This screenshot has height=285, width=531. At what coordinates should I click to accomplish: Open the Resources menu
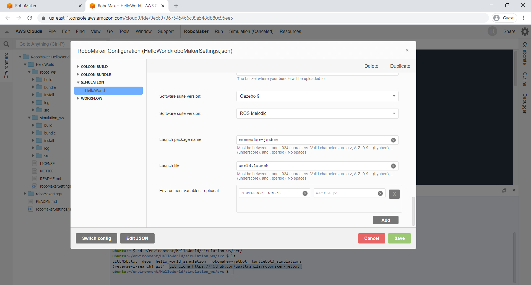pos(290,32)
